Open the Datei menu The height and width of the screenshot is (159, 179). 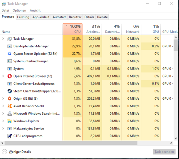(x=5, y=11)
